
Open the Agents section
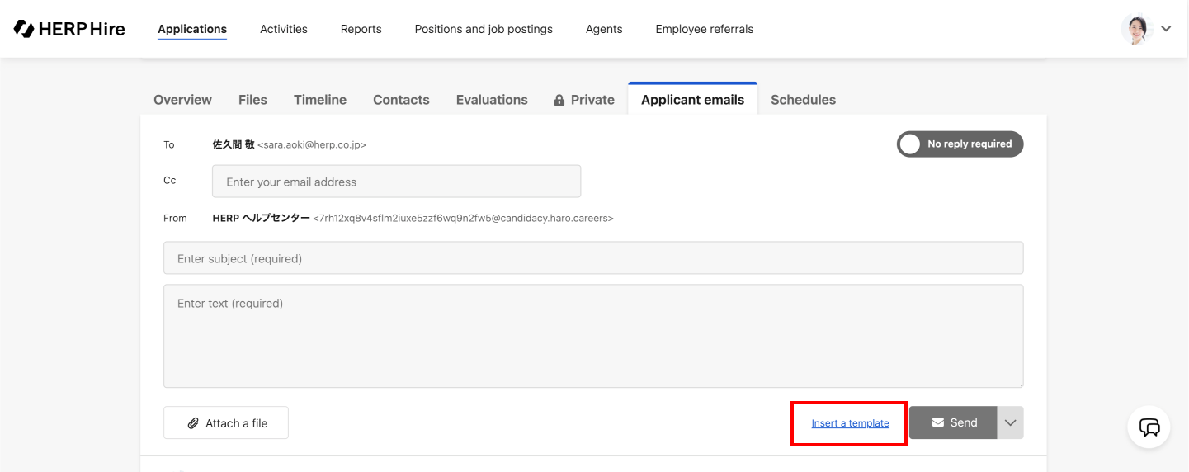[604, 29]
